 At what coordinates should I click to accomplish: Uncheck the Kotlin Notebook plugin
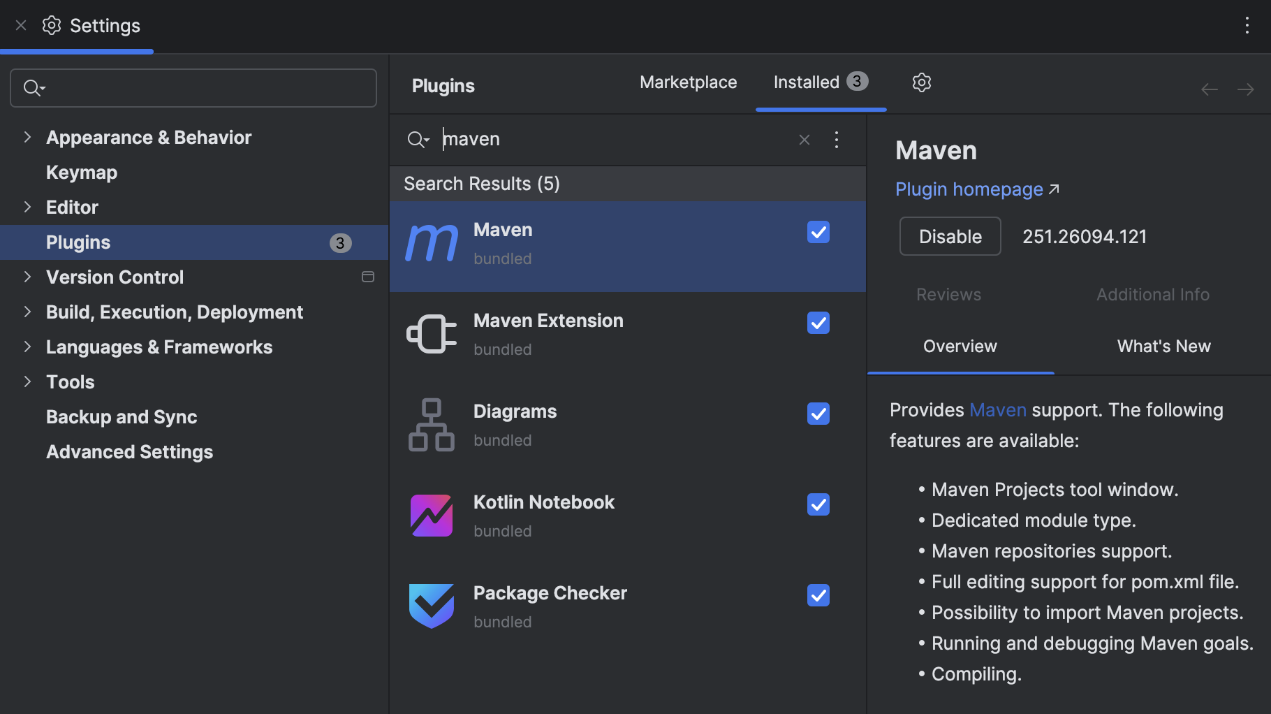[x=818, y=504]
